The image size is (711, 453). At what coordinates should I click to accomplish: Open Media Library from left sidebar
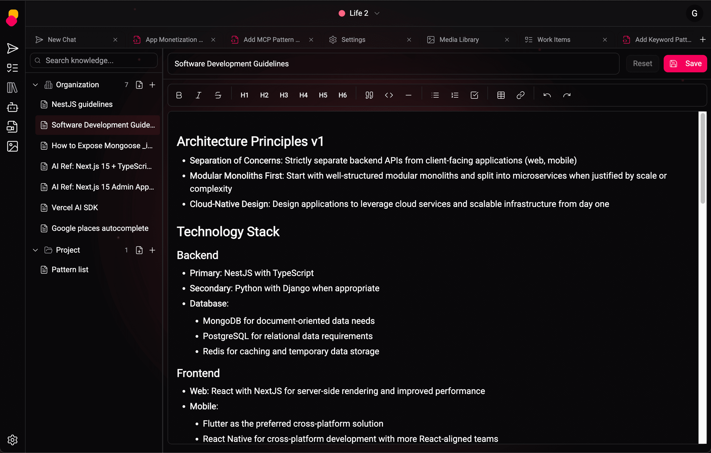point(13,146)
